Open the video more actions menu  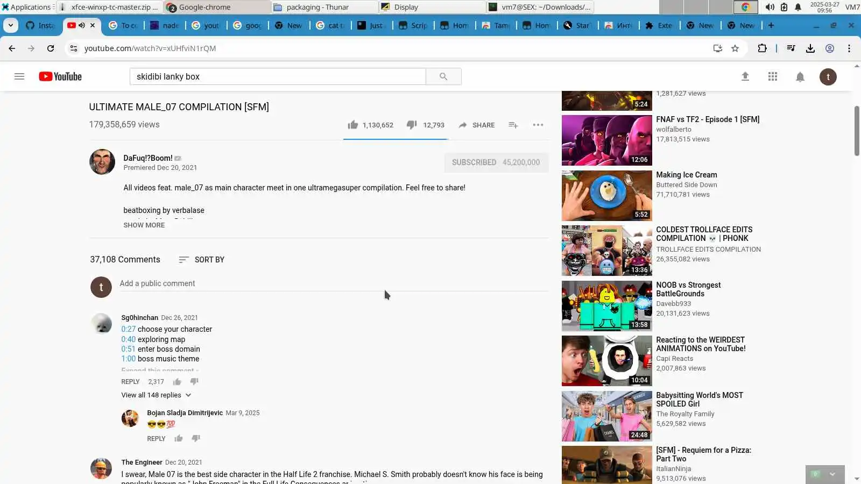tap(538, 125)
